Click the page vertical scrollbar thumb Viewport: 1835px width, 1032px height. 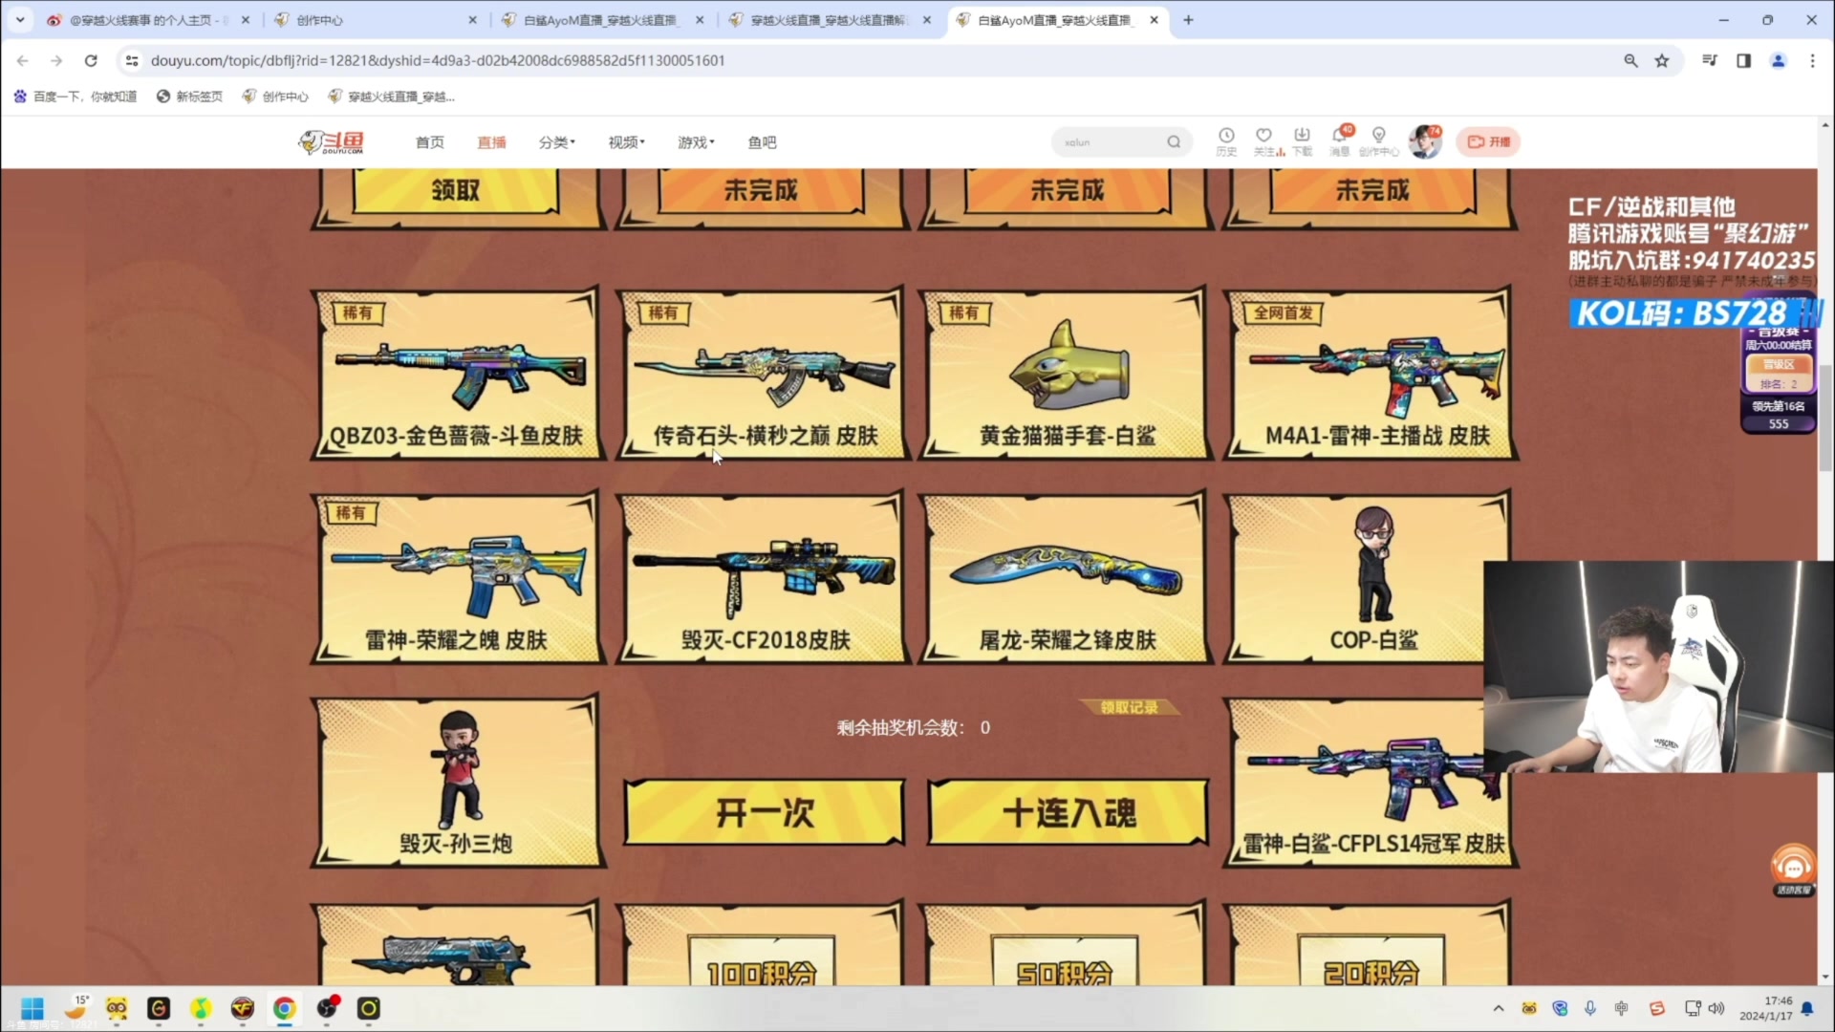tap(1825, 419)
